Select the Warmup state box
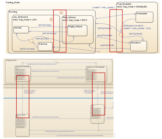Screen dimensions: 162x139 click(45, 46)
